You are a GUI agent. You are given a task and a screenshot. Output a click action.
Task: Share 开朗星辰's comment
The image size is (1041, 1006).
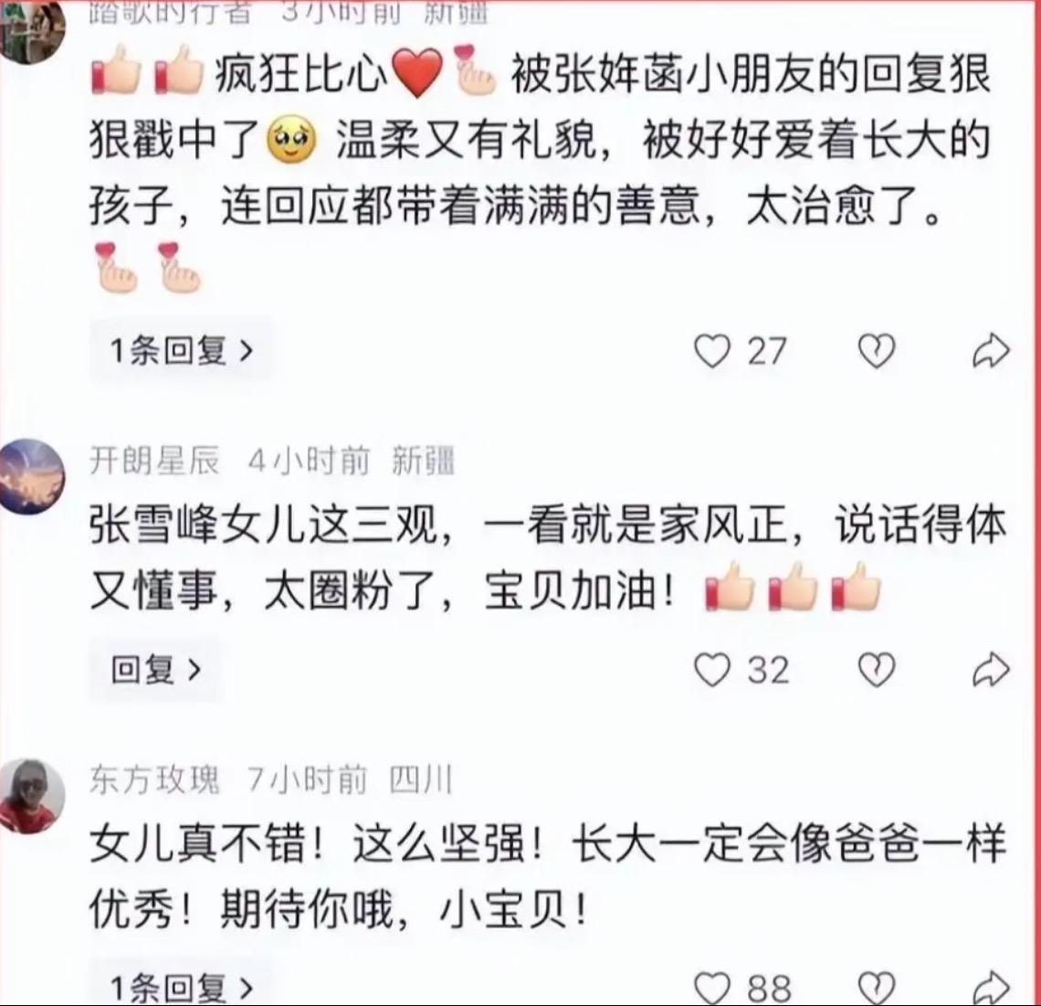[991, 669]
